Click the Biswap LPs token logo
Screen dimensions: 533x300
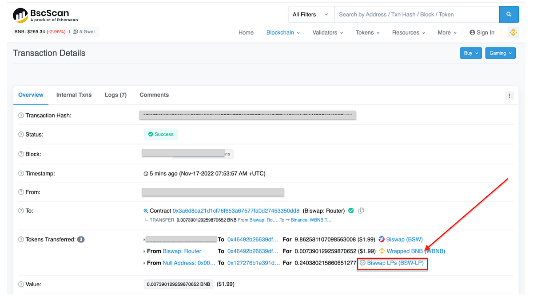(x=362, y=263)
